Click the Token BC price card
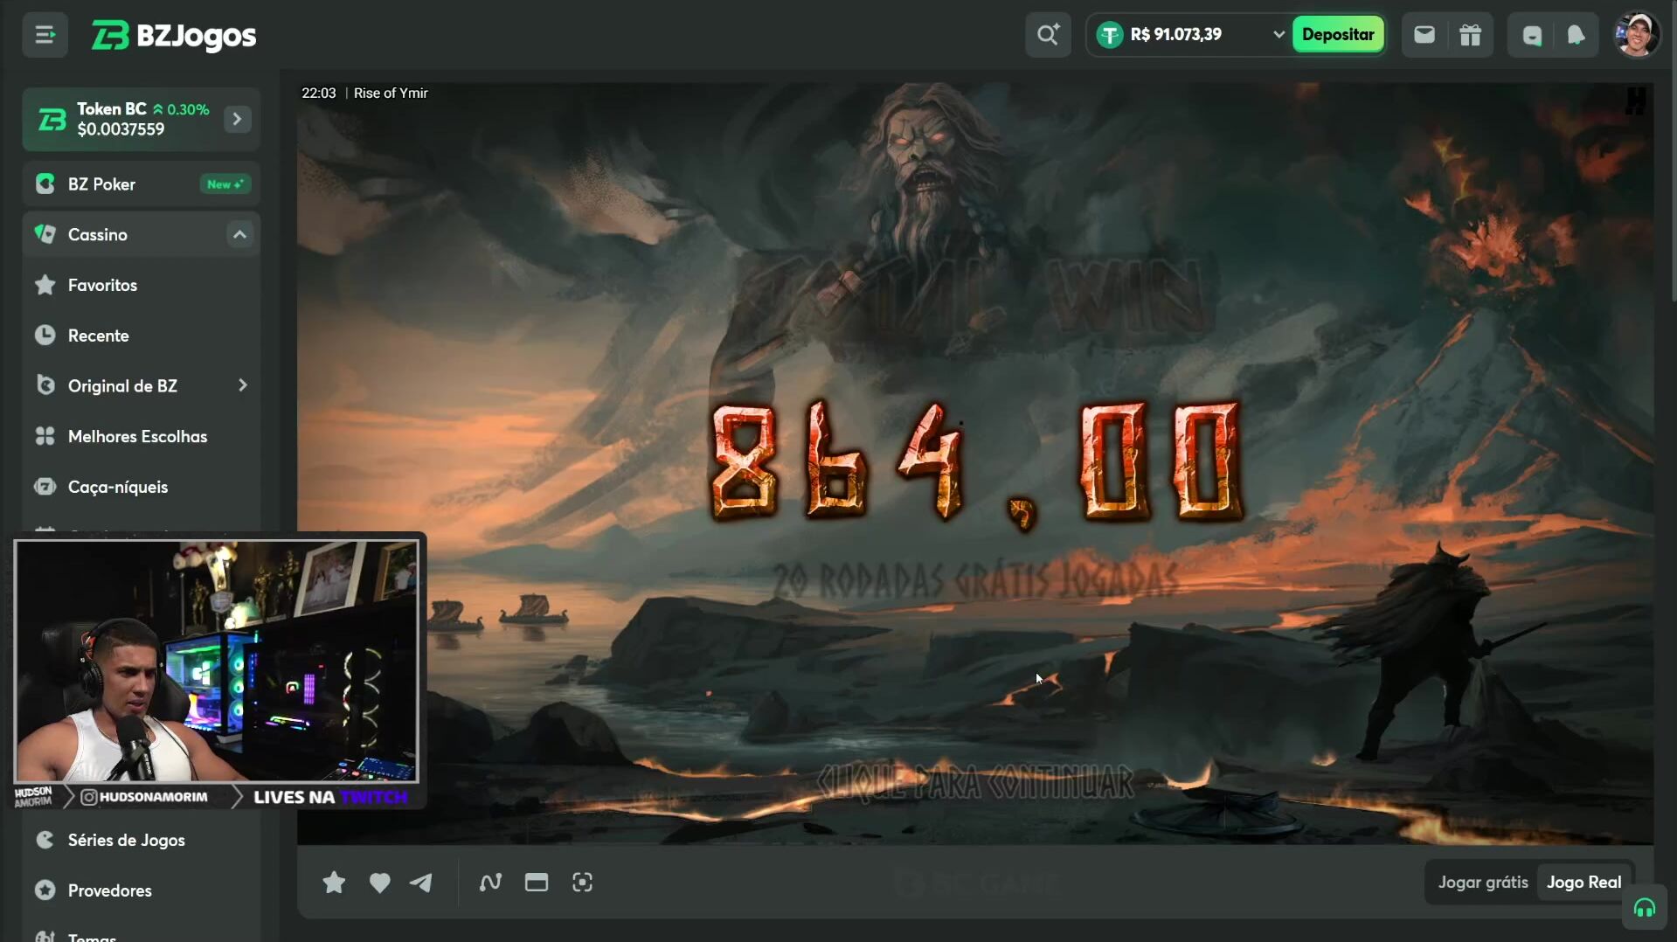The height and width of the screenshot is (942, 1677). click(141, 119)
